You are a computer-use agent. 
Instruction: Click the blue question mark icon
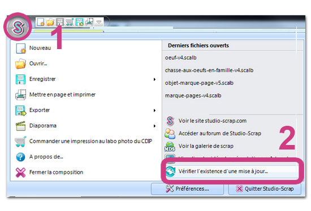(x=20, y=157)
